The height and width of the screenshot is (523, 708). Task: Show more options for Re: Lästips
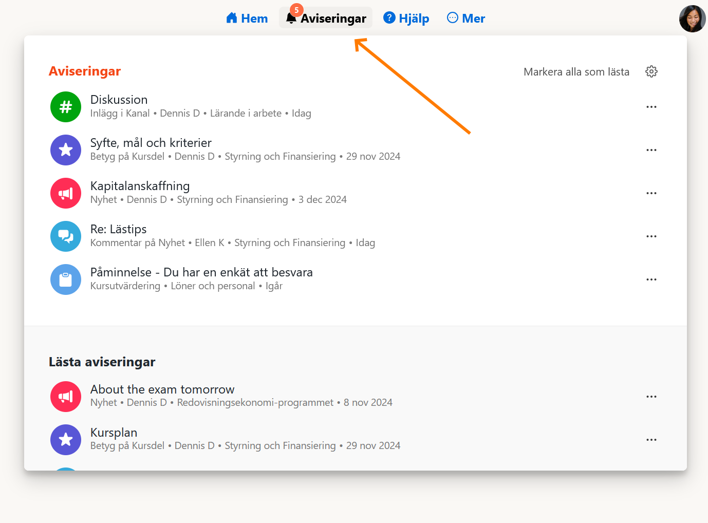coord(651,236)
